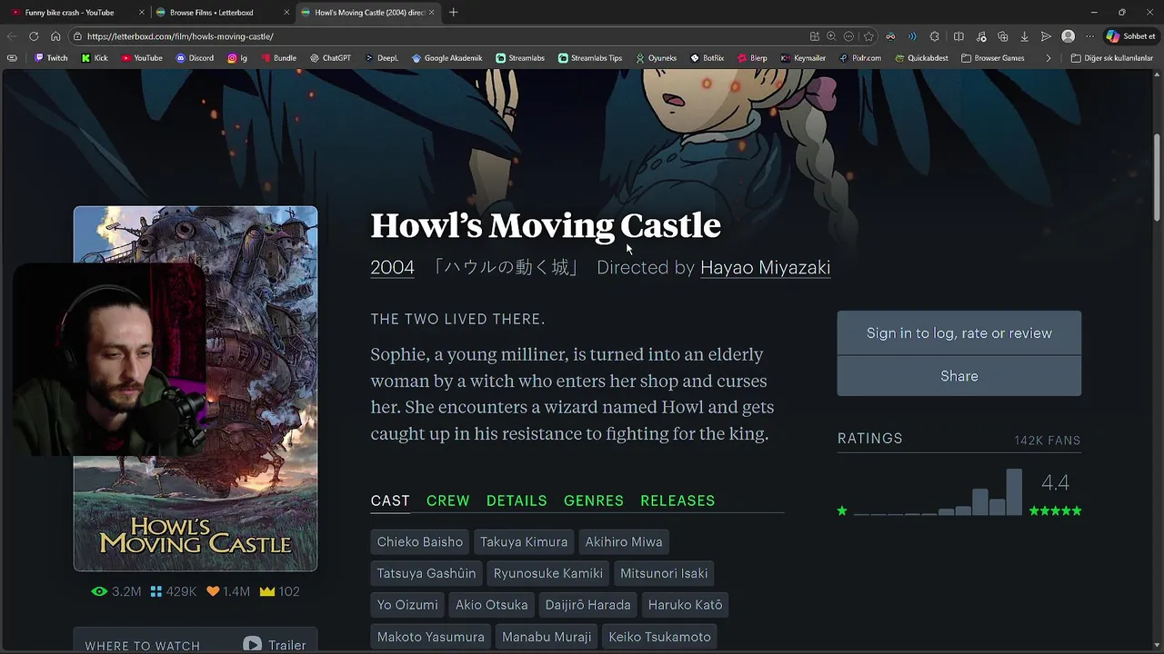Click the tallest five-star ratings histogram bar
1164x654 pixels.
[x=1014, y=492]
